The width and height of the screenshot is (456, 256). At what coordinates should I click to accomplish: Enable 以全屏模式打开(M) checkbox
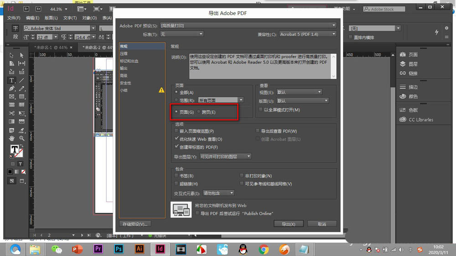(261, 109)
